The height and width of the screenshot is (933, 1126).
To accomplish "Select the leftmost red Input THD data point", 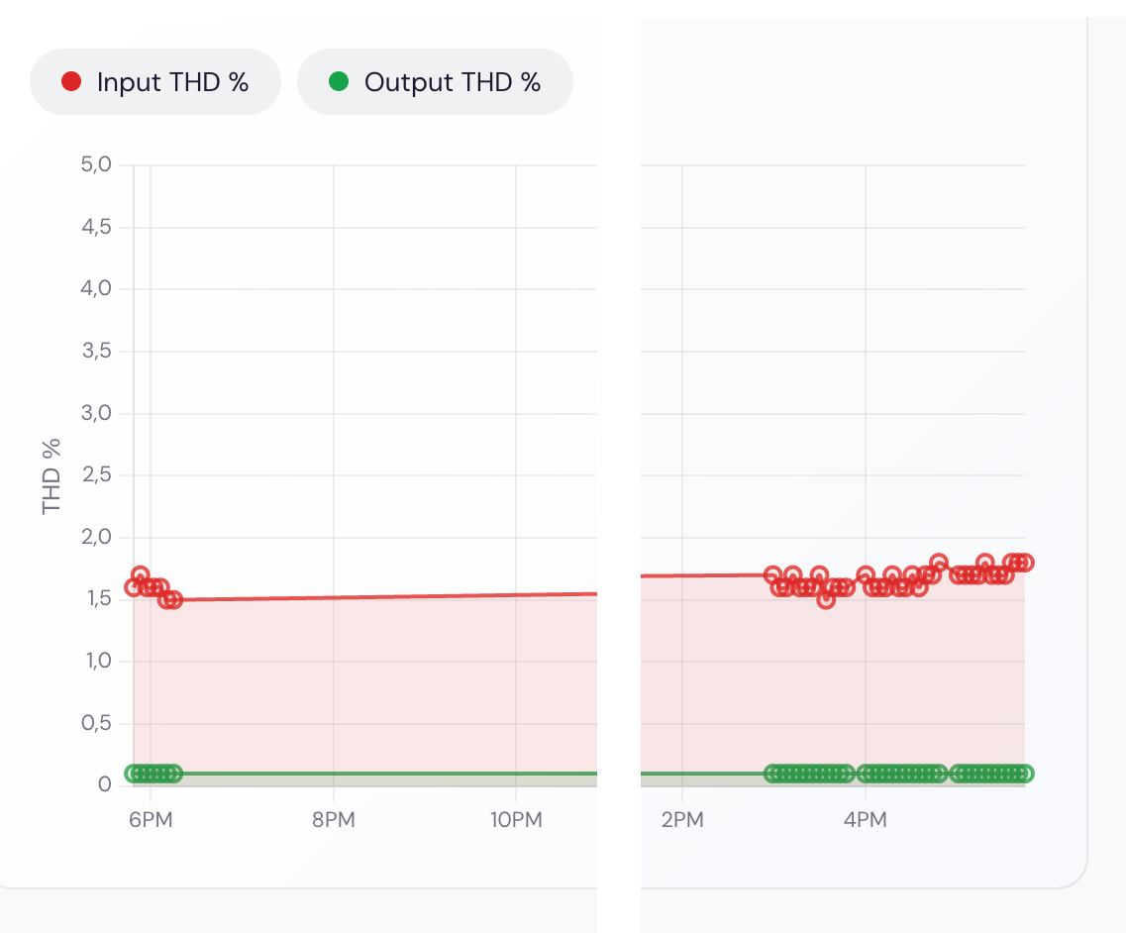I will 134,587.
